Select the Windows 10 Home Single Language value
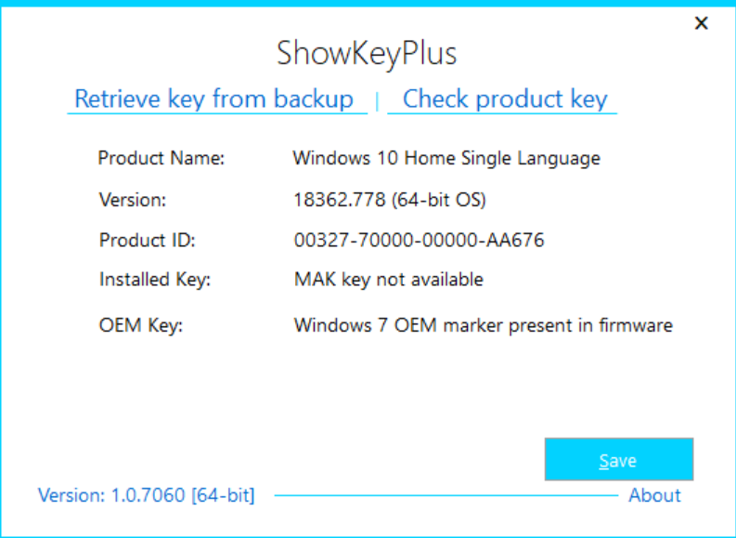Viewport: 736px width, 538px height. click(x=445, y=158)
